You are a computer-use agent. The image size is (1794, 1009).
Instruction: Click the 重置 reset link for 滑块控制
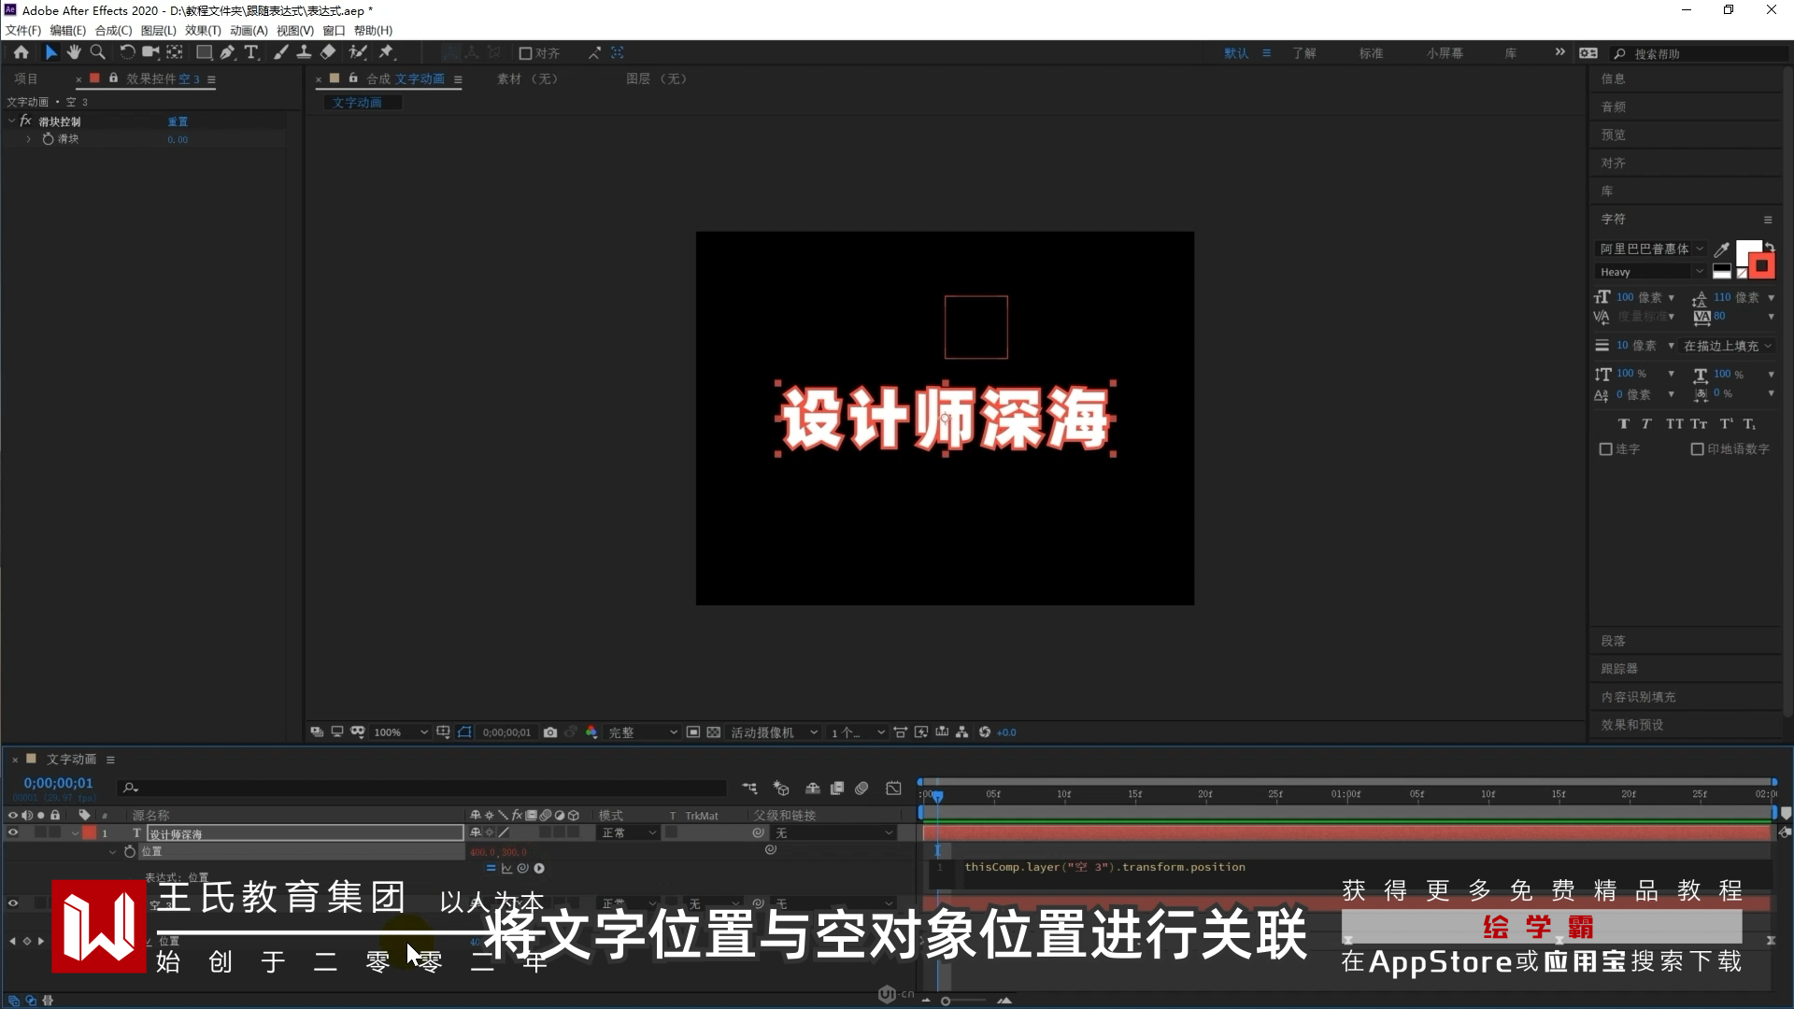coord(178,122)
